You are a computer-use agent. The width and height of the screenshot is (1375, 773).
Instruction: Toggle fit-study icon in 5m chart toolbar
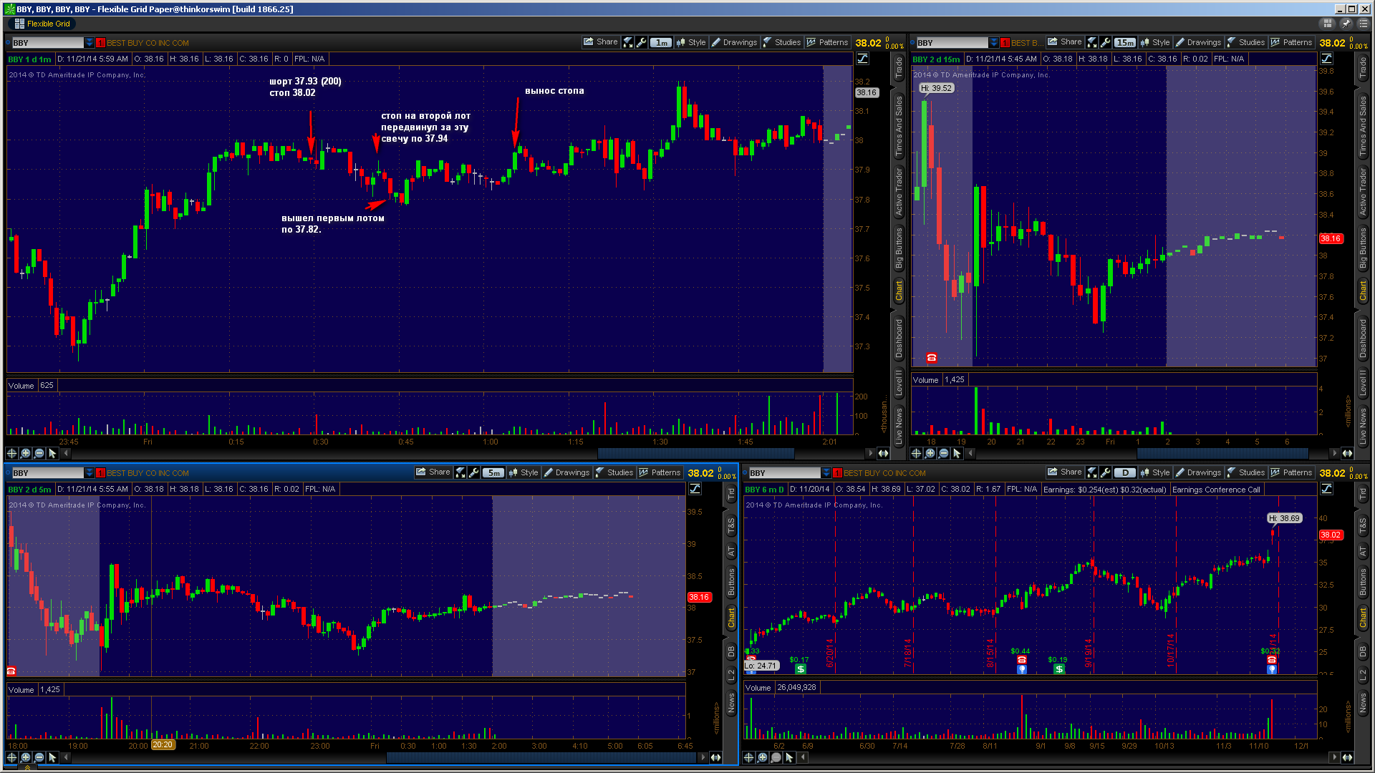[x=460, y=472]
